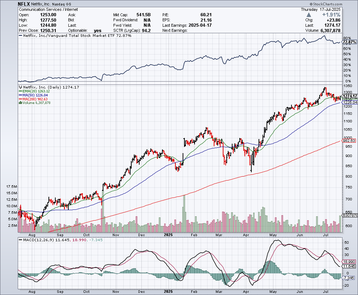Select the Low value 1244.80
This screenshot has height=295, width=358.
(48, 25)
